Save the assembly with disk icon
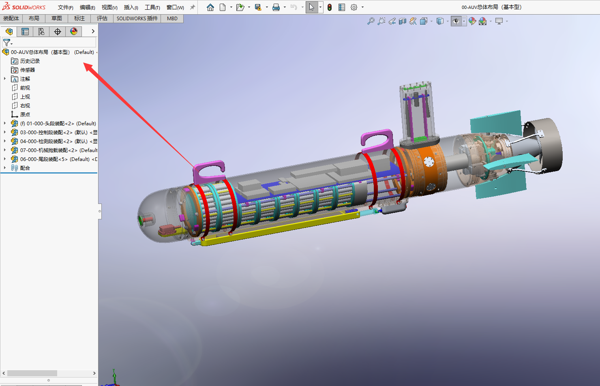600x386 pixels. point(258,7)
